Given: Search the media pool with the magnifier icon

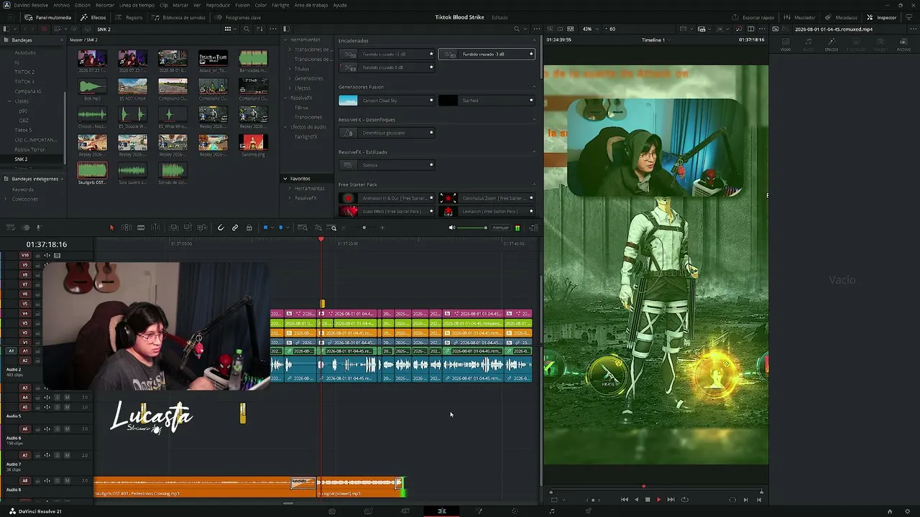Looking at the screenshot, I should [247, 29].
